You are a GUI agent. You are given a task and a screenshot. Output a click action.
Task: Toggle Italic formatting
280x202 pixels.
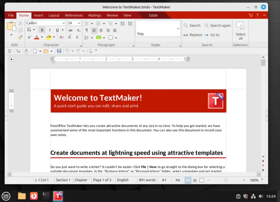click(49, 30)
